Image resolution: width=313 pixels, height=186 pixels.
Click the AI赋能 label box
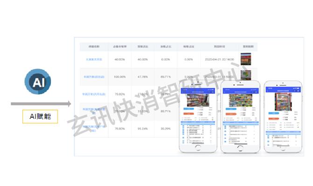[x=40, y=117]
